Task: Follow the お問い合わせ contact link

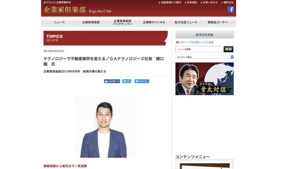Action: click(210, 3)
